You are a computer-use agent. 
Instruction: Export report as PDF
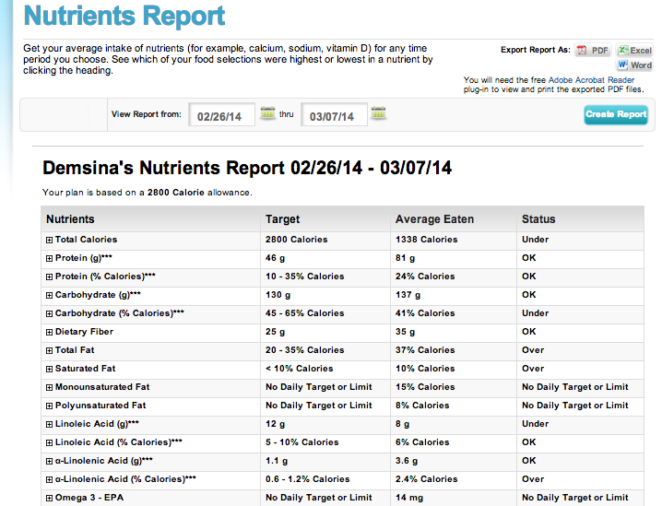[593, 51]
